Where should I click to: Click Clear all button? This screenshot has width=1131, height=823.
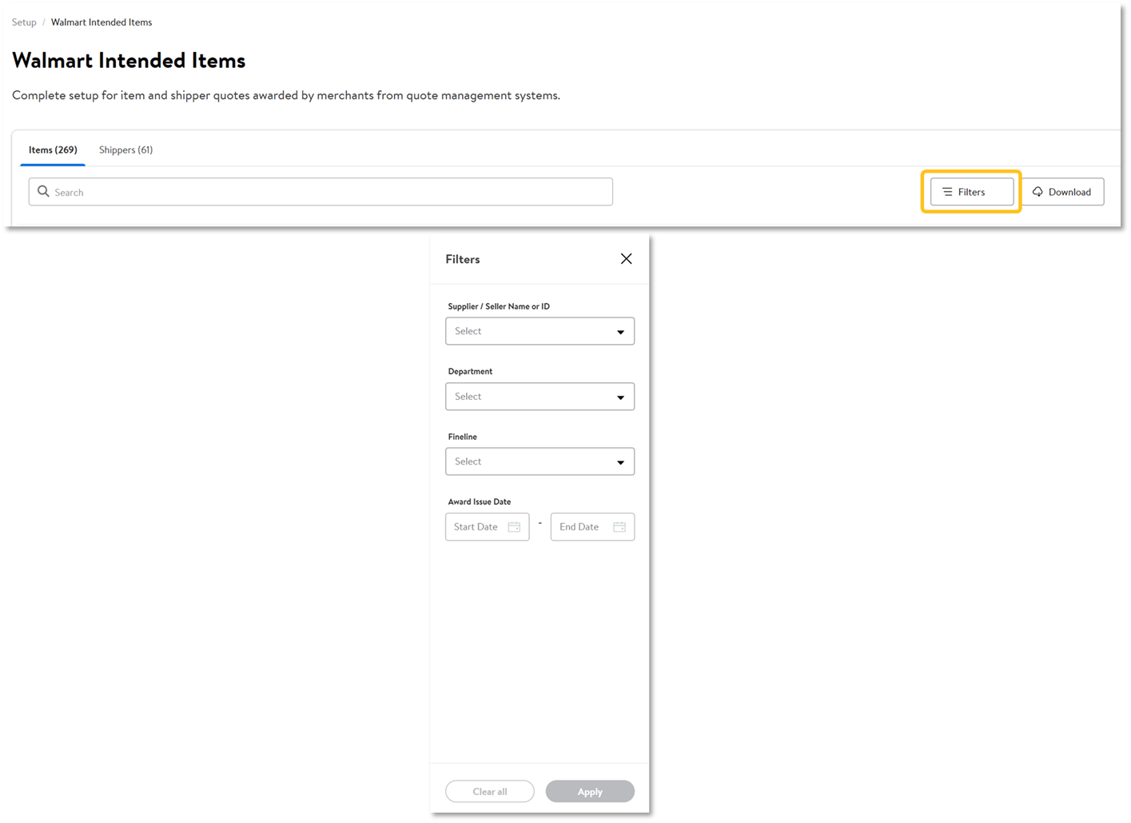(x=489, y=792)
